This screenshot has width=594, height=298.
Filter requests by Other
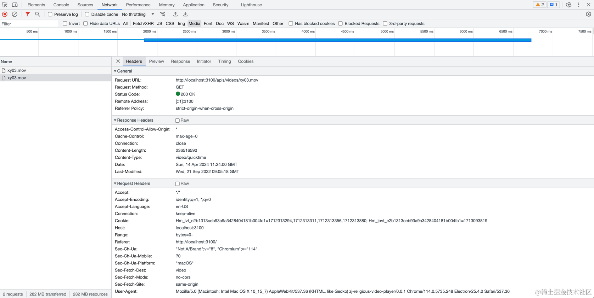(x=278, y=23)
